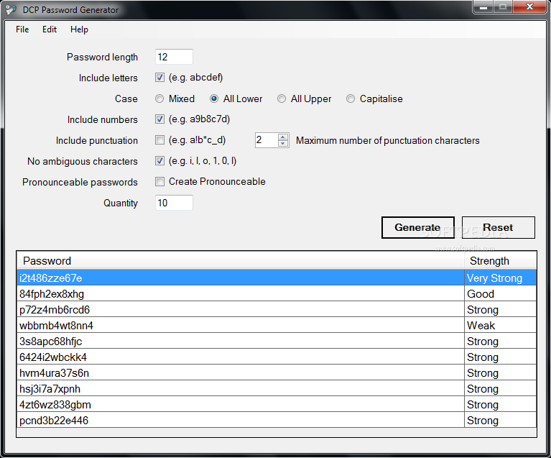Click the Strong cell for pcnd3b22e446
551x458 pixels.
(x=501, y=421)
